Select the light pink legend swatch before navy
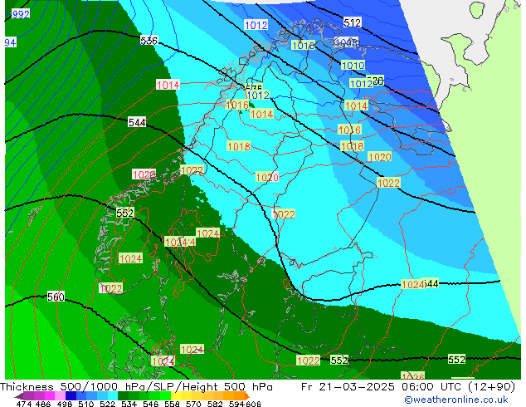526x407 pixels. click(60, 395)
